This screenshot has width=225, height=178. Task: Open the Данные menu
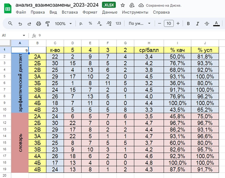[x=109, y=12]
